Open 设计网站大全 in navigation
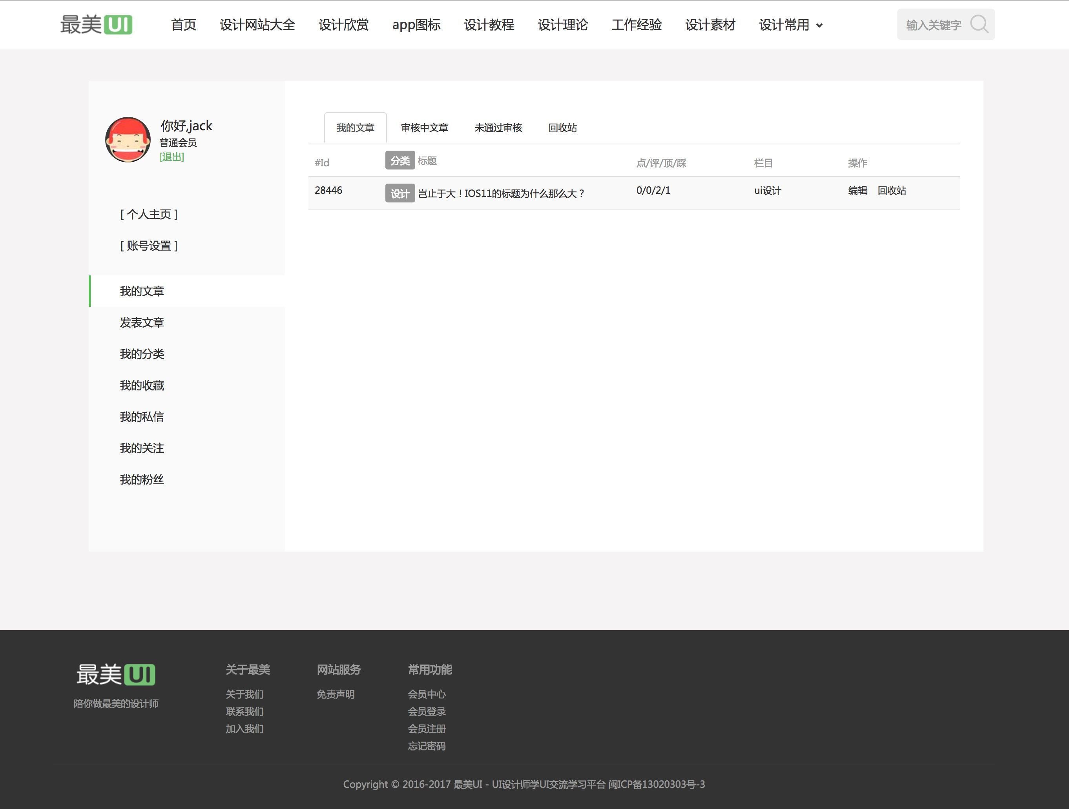This screenshot has width=1069, height=809. point(257,25)
